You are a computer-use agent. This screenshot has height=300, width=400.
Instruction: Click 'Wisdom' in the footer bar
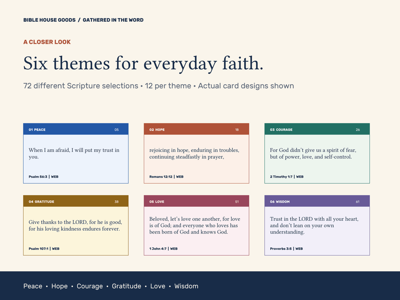186,286
